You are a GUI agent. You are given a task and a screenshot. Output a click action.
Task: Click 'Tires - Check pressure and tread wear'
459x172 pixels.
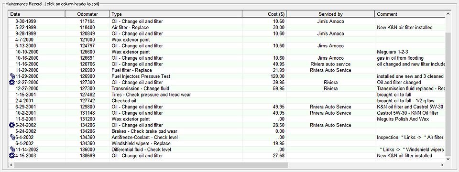(x=152, y=95)
